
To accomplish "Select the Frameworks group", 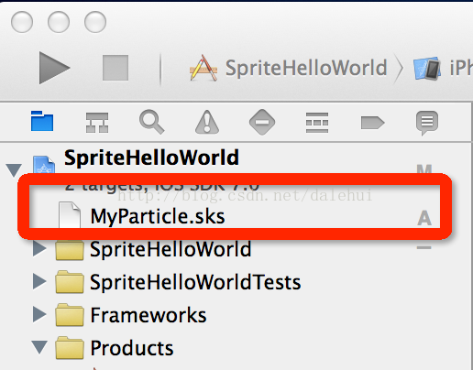I will [x=148, y=315].
